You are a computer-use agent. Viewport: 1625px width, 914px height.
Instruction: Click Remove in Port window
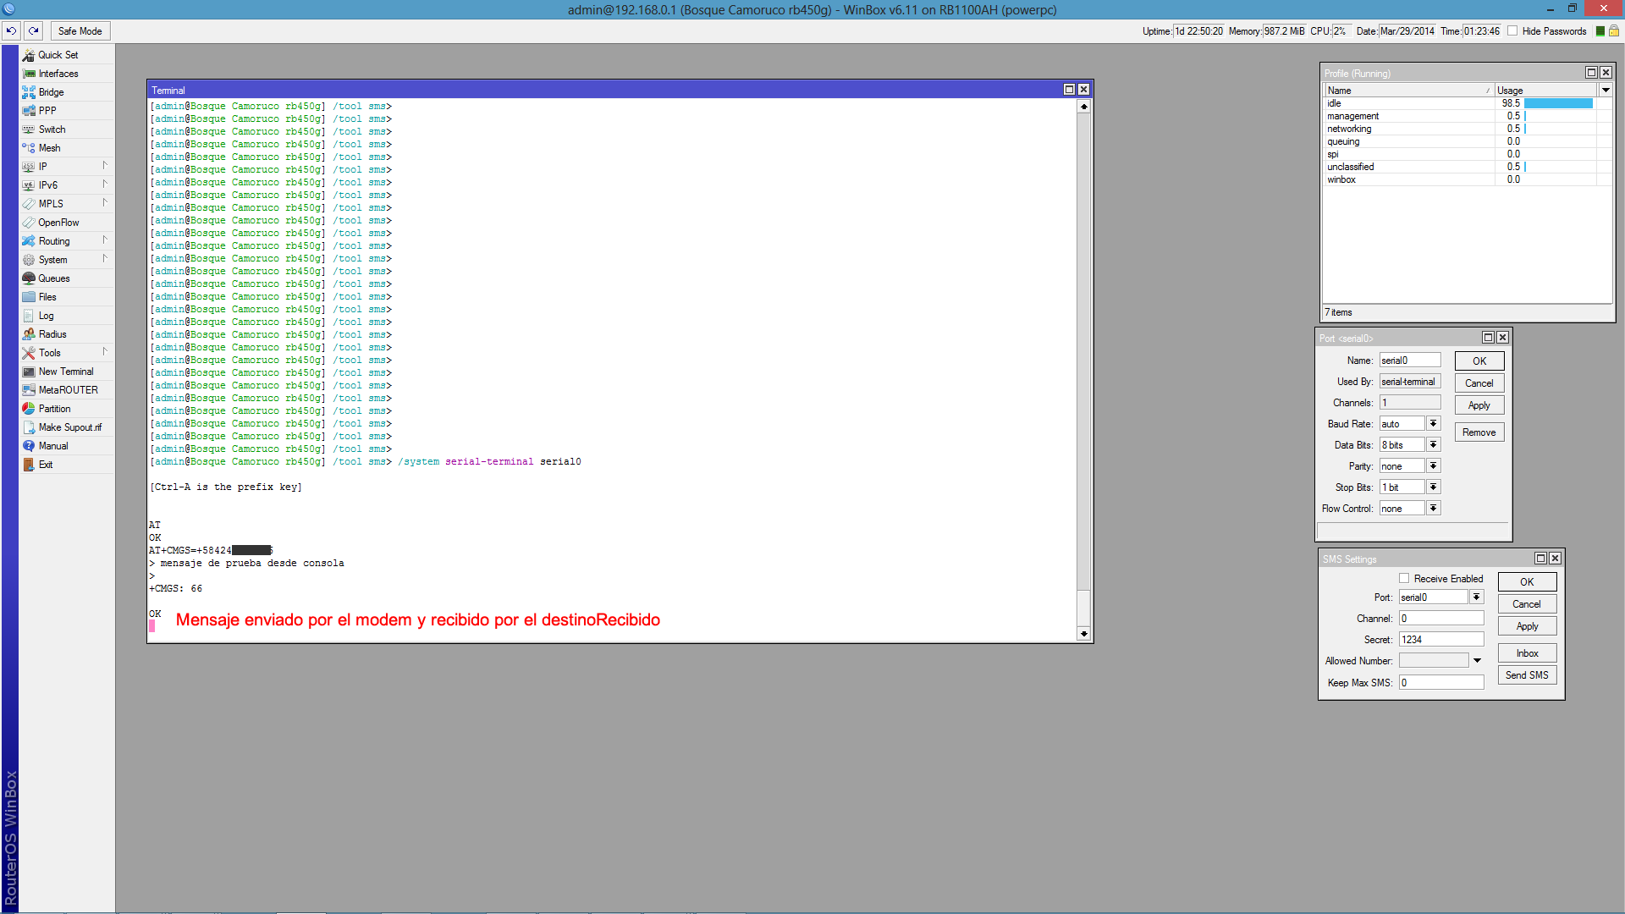click(1479, 432)
